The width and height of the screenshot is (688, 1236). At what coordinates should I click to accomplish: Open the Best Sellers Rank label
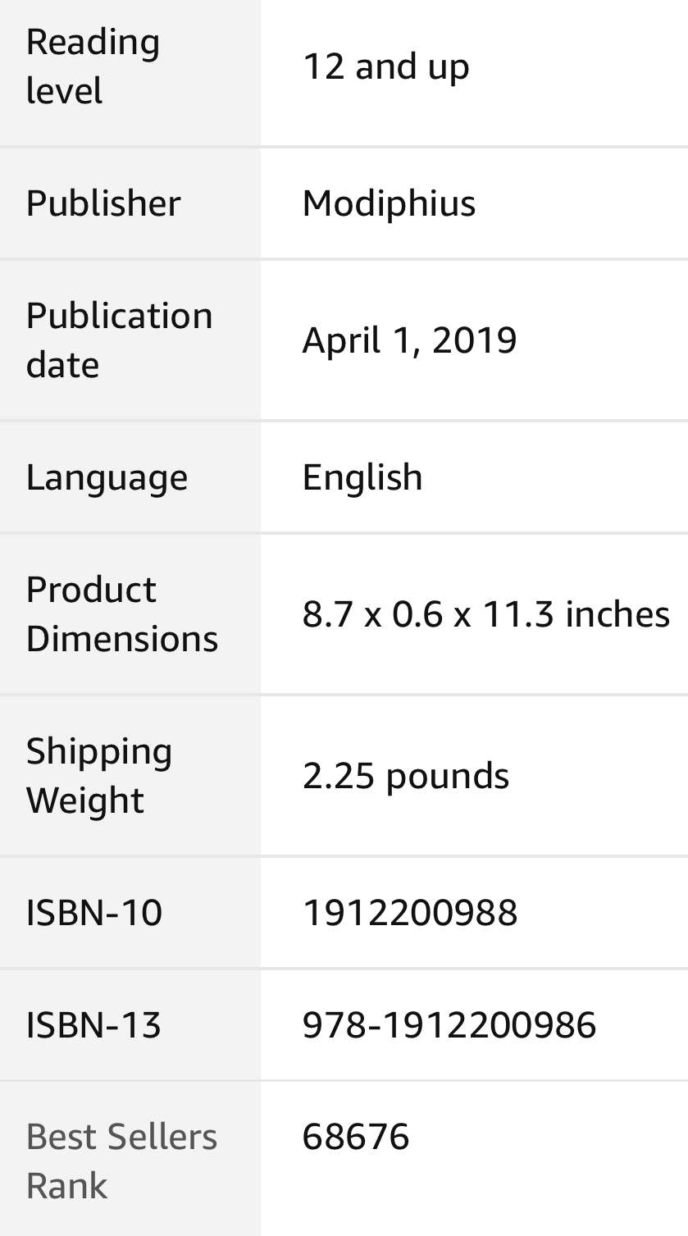(x=122, y=1161)
